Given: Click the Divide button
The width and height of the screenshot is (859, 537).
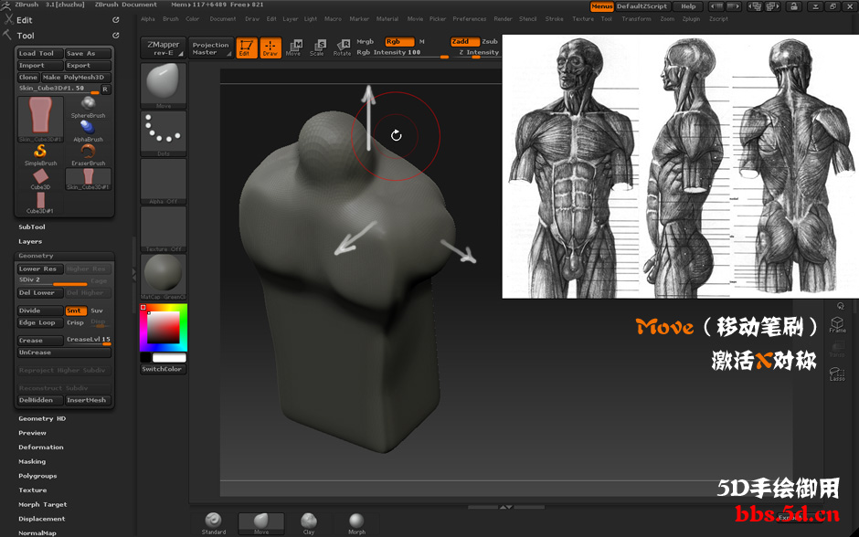Looking at the screenshot, I should coord(40,311).
